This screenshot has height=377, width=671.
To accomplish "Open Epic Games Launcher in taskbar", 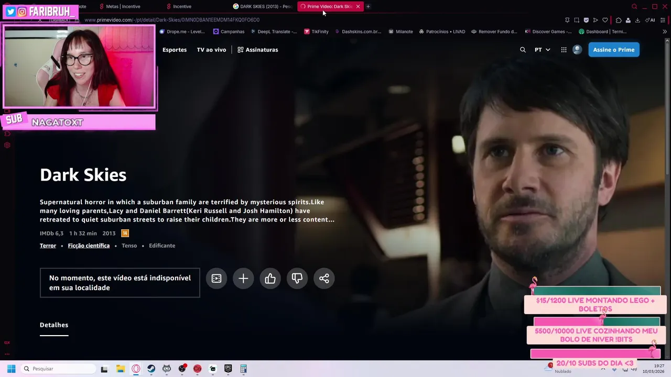I will 228,369.
